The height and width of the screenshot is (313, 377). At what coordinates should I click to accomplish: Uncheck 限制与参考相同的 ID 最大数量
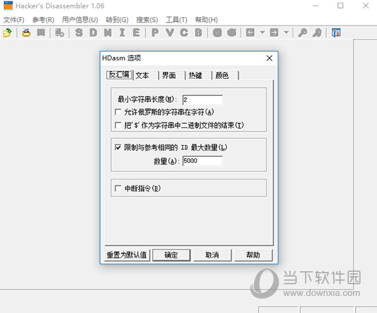tap(118, 147)
